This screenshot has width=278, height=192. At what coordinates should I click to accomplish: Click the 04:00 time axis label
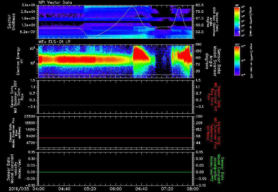pos(39,189)
